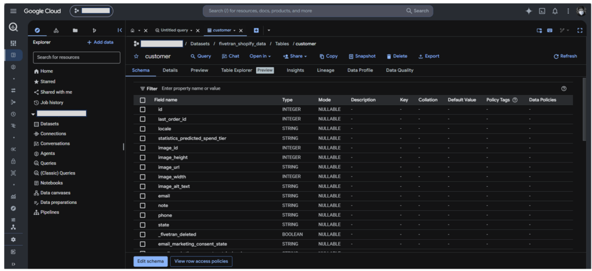The image size is (592, 271).
Task: Open Job history in Explorer
Action: pos(49,102)
